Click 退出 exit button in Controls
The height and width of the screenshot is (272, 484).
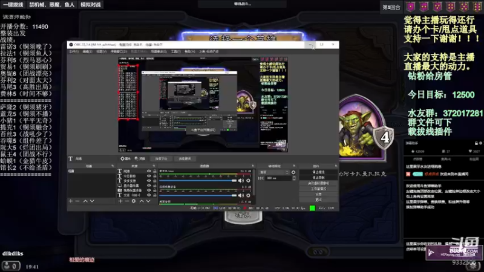pyautogui.click(x=319, y=200)
